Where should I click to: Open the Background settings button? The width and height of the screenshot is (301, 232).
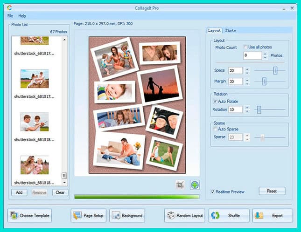pyautogui.click(x=127, y=216)
